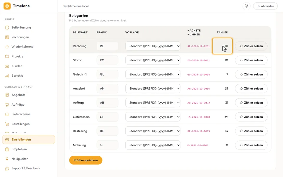
Task: Expand the Mahnung Vorlage dropdown
Action: pos(153,145)
